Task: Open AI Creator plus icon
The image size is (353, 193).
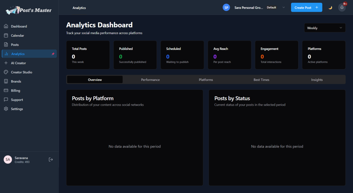Action: pos(6,63)
